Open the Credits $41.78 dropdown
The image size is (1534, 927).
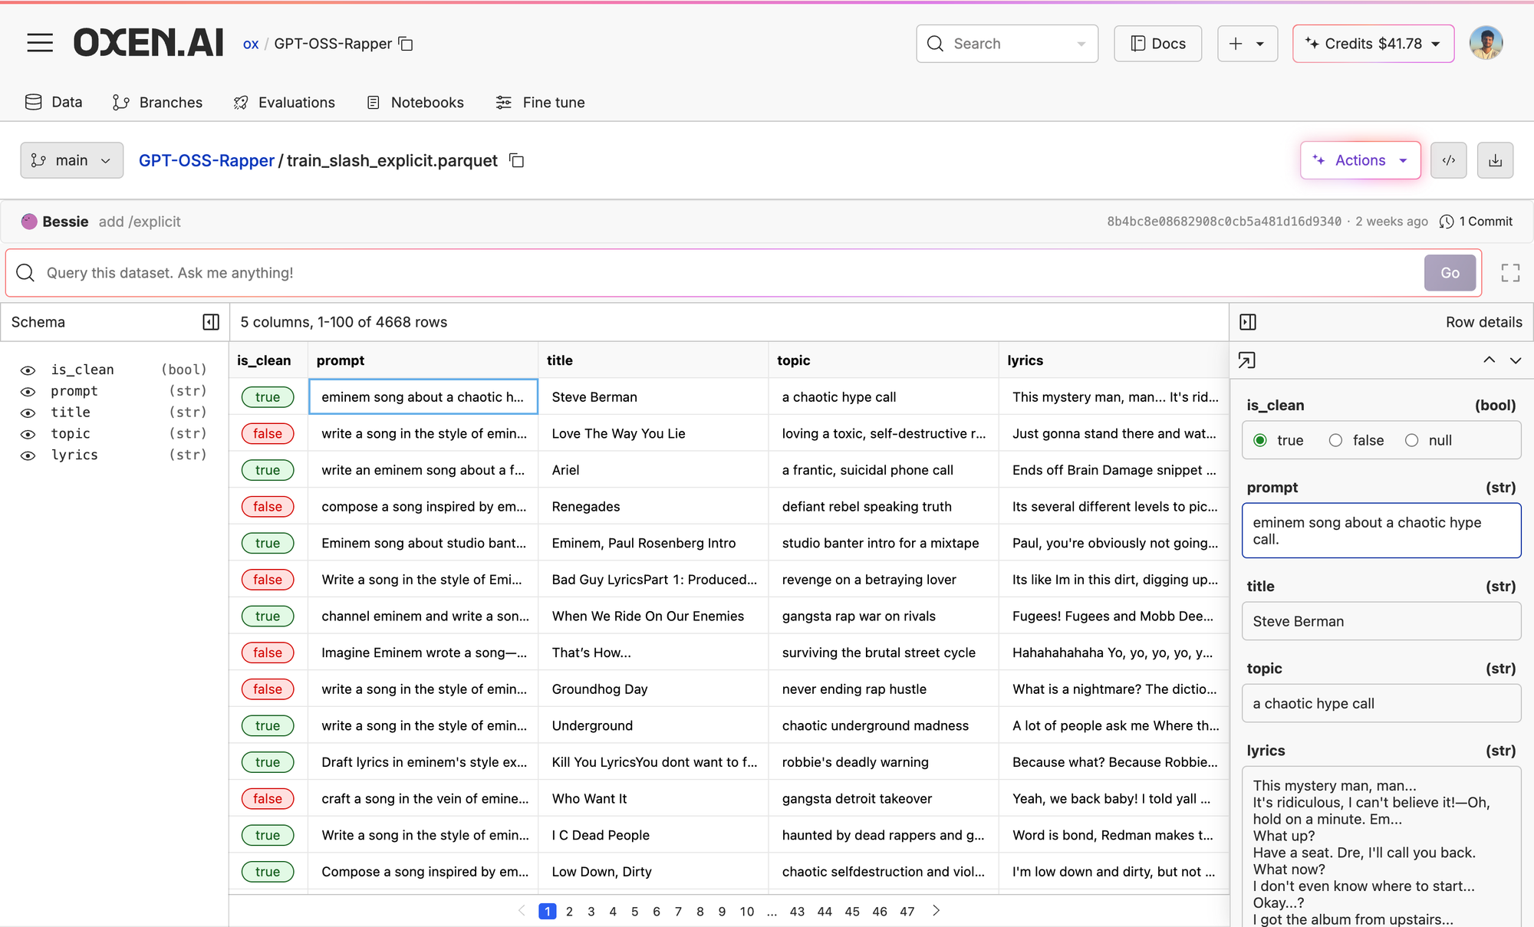[x=1373, y=44]
